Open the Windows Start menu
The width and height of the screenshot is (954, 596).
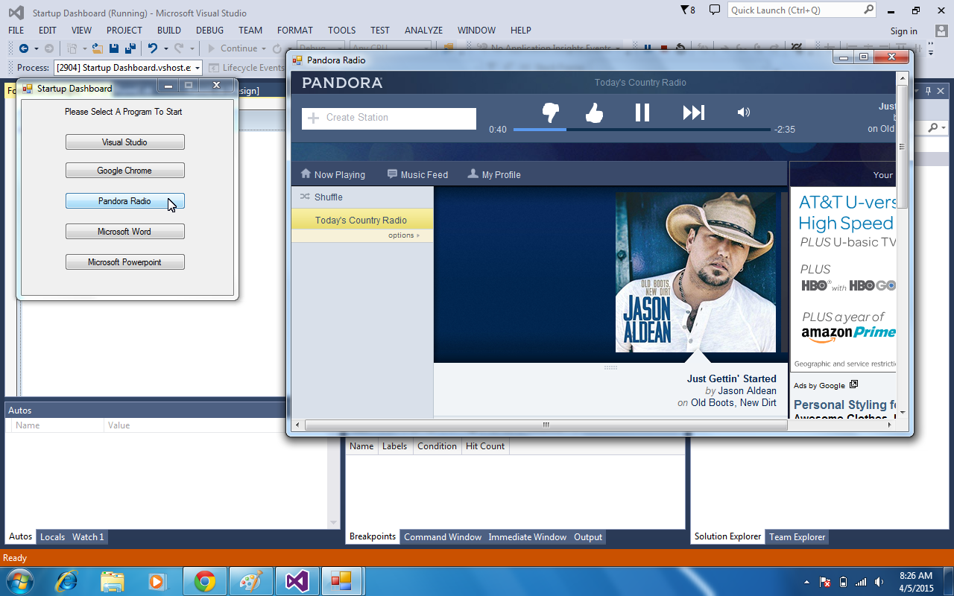(x=19, y=581)
